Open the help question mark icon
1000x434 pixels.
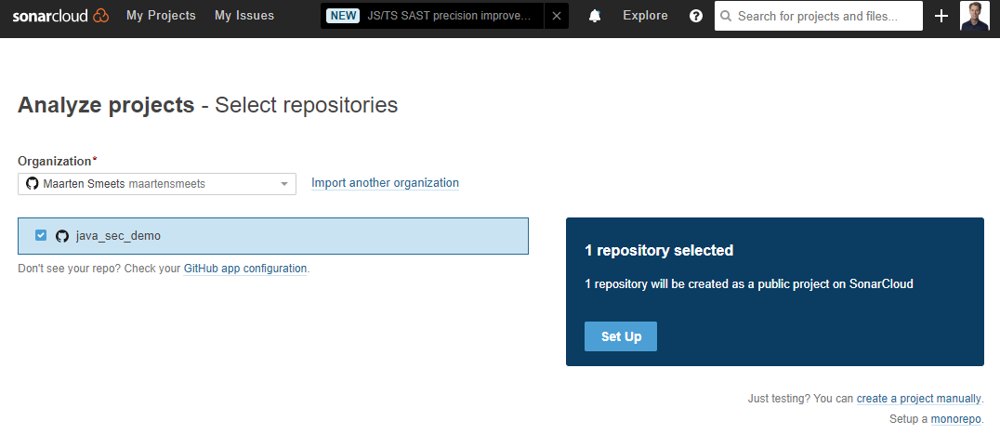pyautogui.click(x=696, y=16)
